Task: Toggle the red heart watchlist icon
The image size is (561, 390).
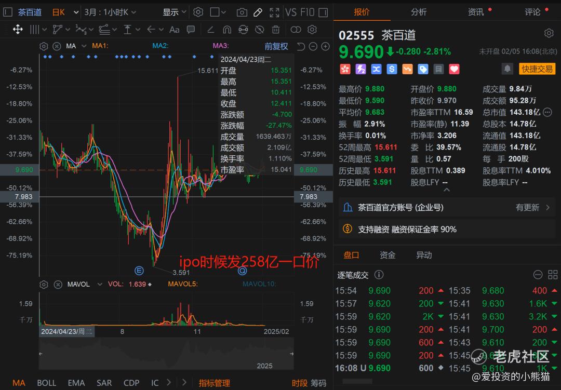Action: [x=454, y=69]
